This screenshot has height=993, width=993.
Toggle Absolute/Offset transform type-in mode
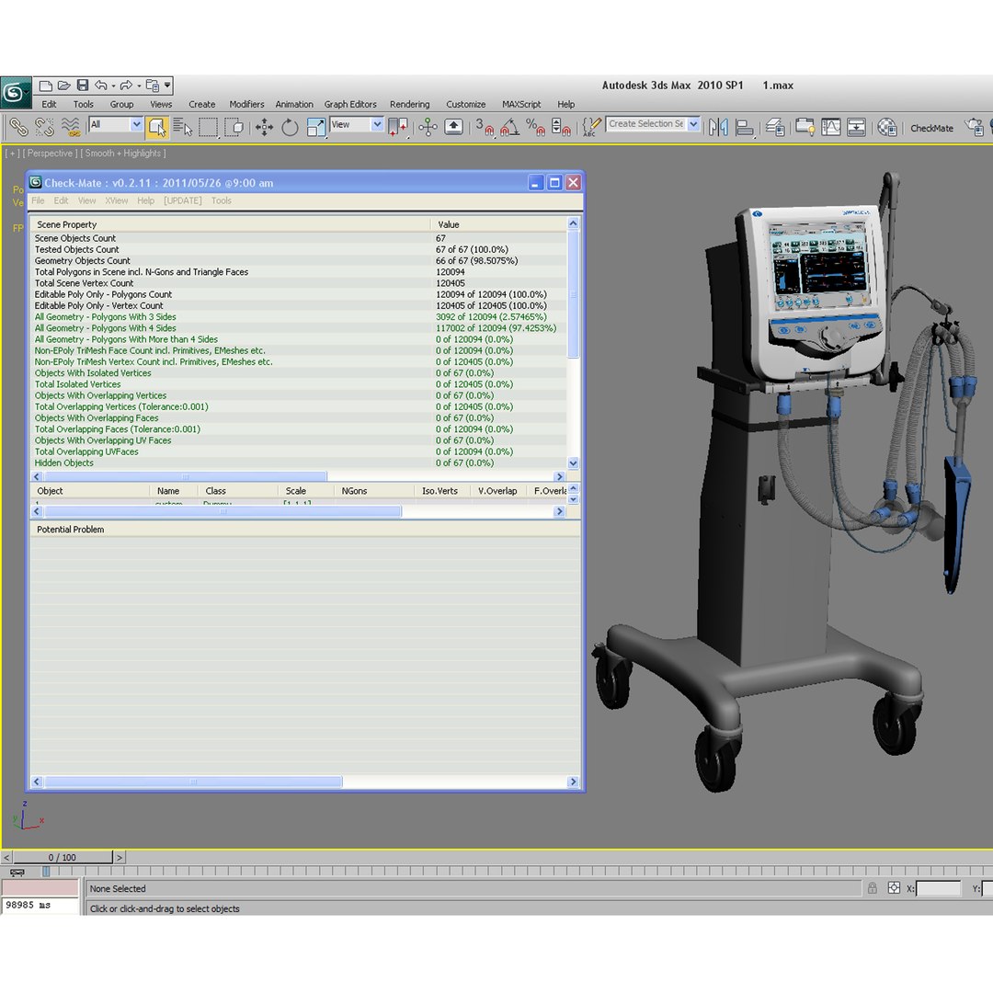click(x=894, y=888)
